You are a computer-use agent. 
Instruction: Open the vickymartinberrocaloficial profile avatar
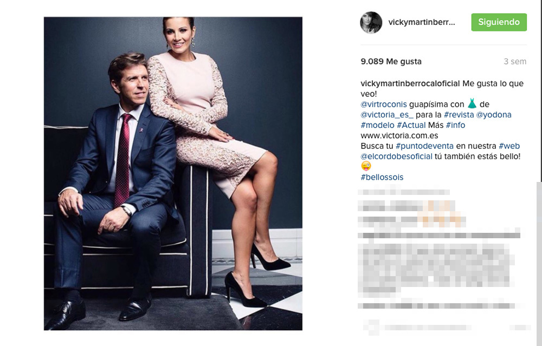pyautogui.click(x=371, y=22)
